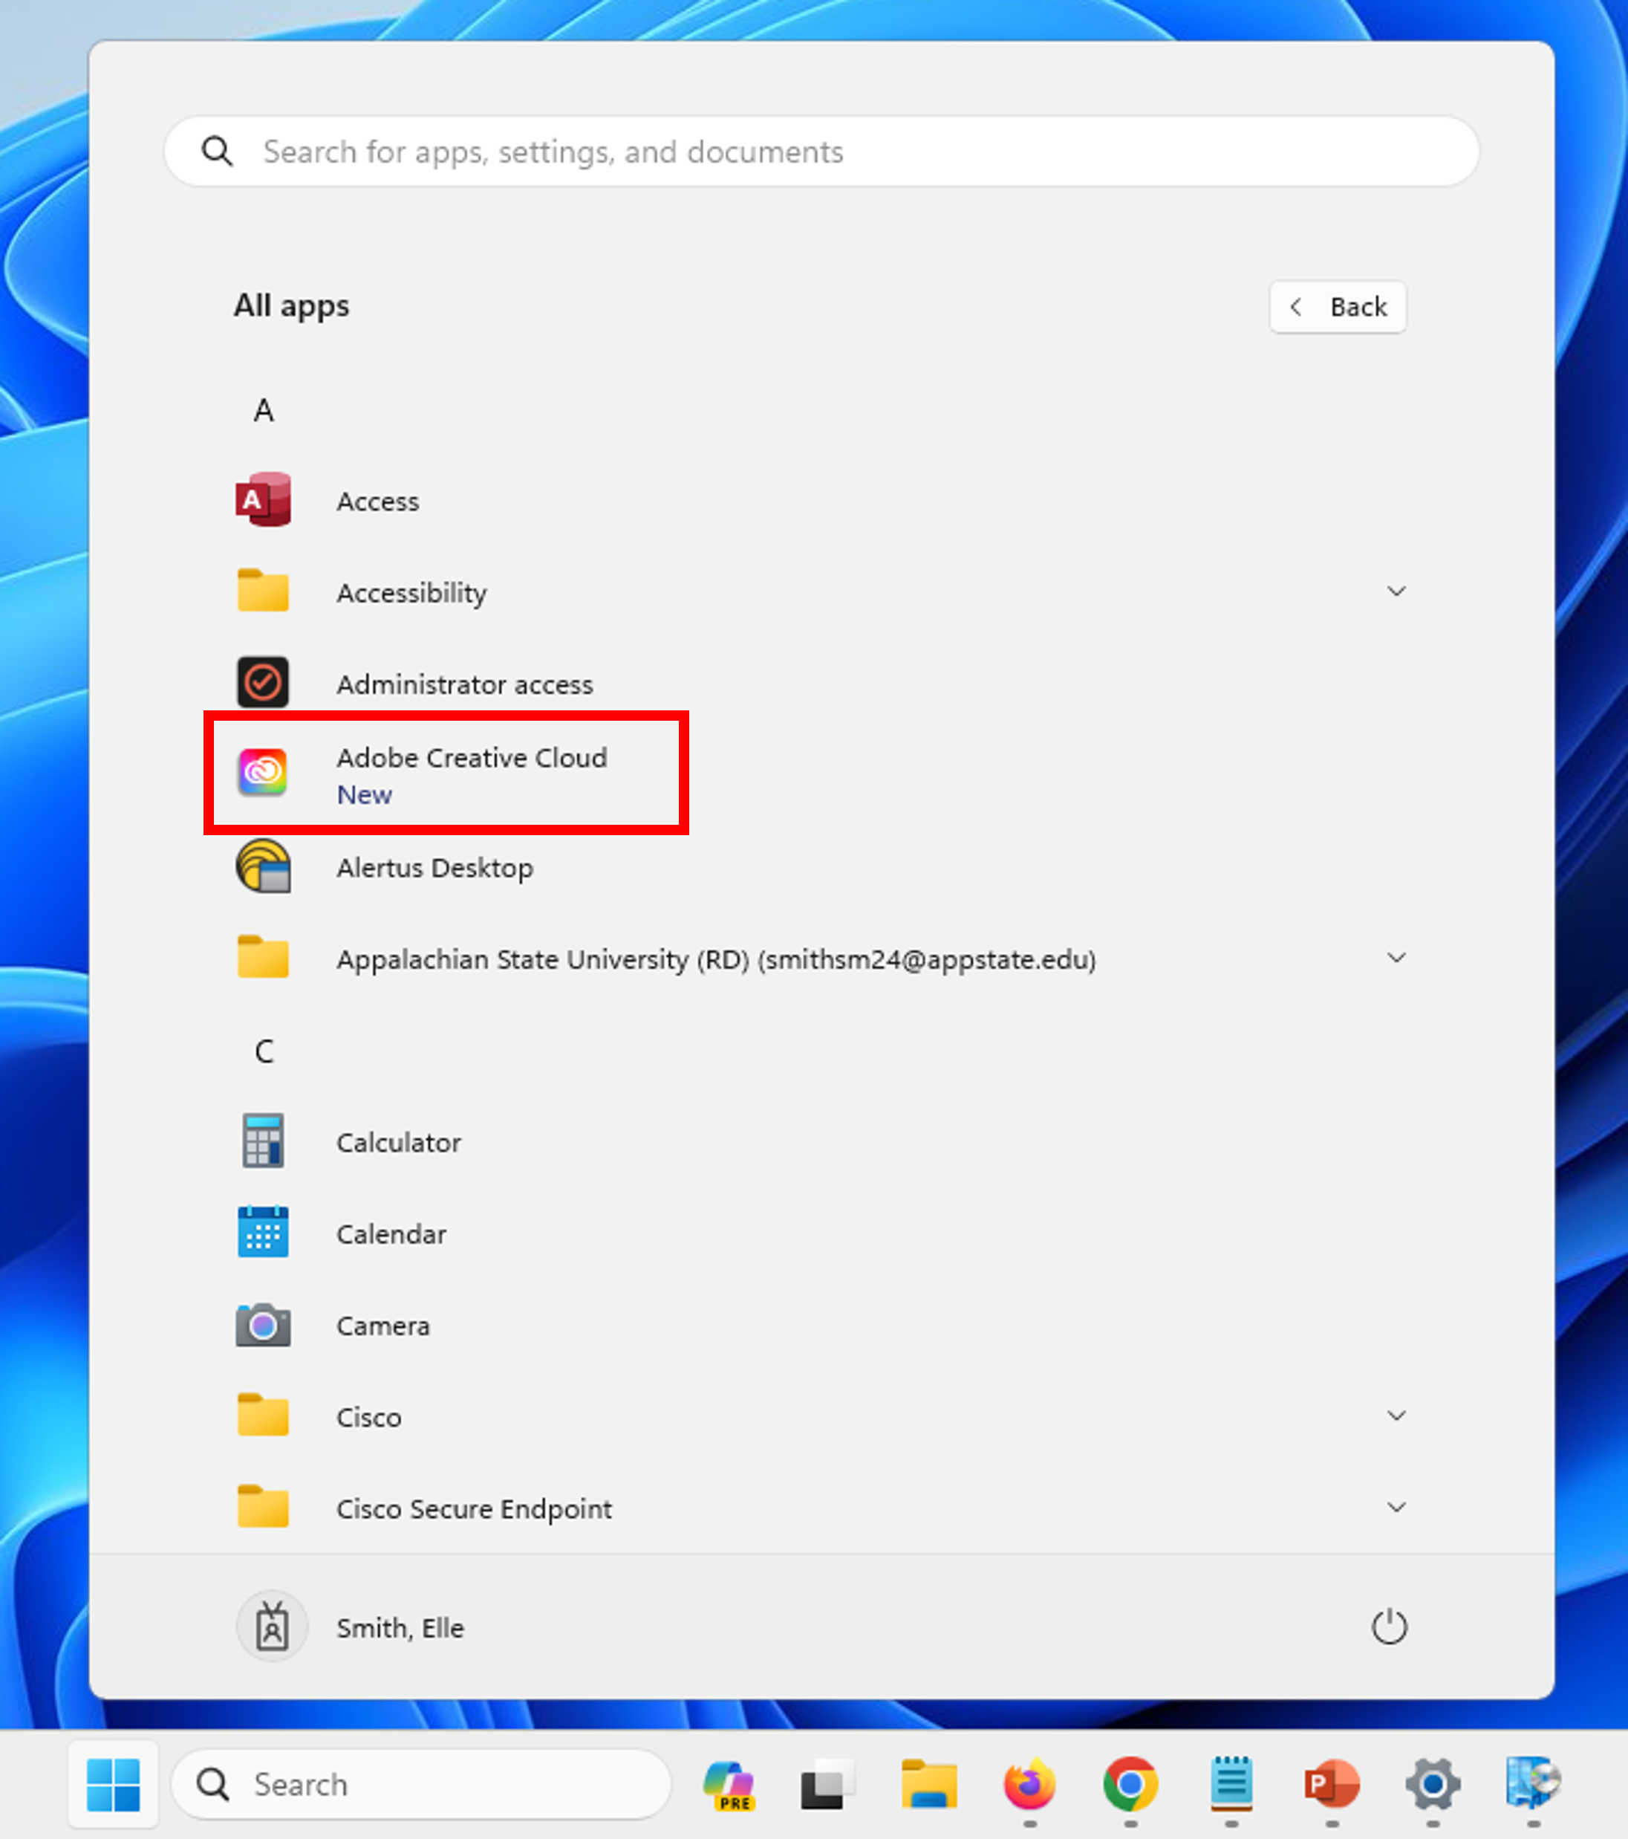Click the Windows Start button on taskbar
This screenshot has height=1839, width=1628.
point(114,1784)
